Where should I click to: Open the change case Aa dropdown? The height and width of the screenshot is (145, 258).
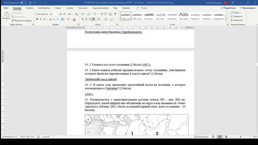pyautogui.click(x=70, y=14)
